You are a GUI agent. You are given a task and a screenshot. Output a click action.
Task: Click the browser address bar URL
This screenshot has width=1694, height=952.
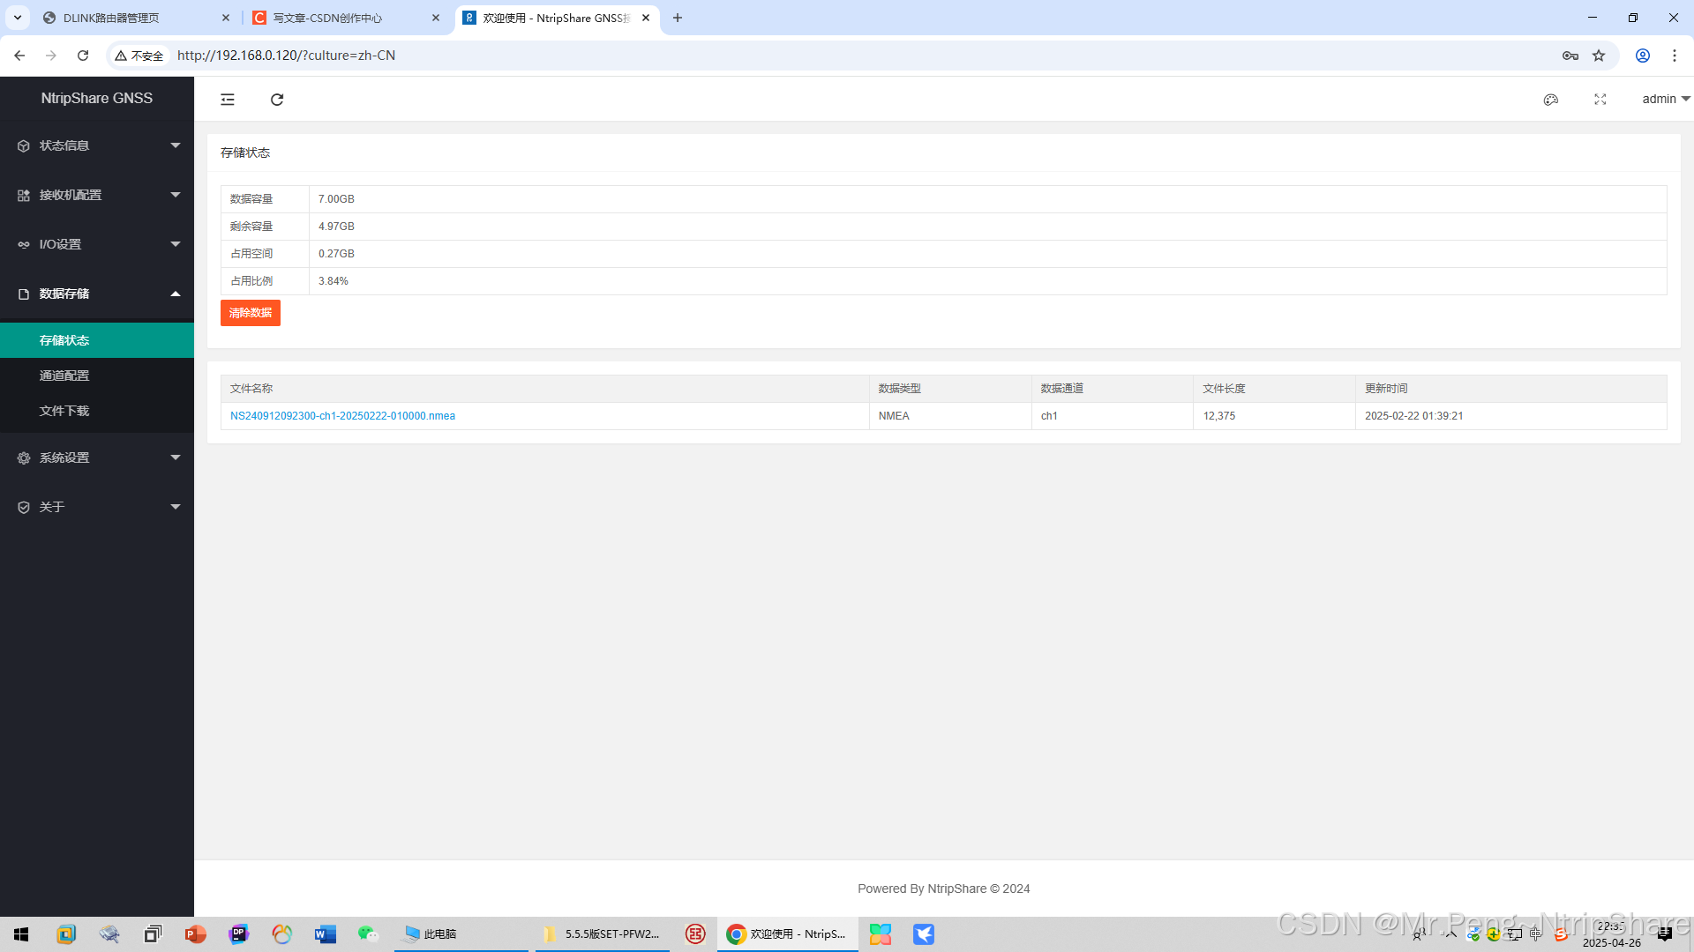pos(286,56)
